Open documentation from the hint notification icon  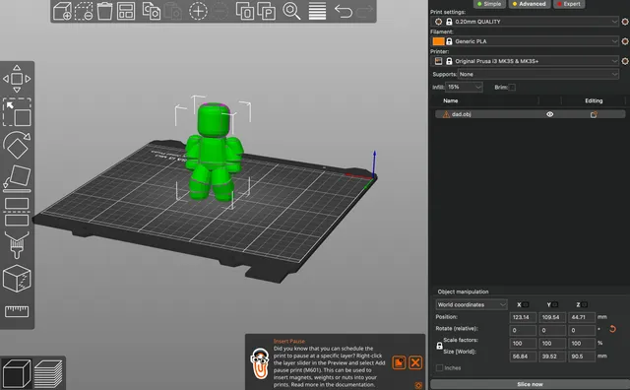pyautogui.click(x=399, y=362)
